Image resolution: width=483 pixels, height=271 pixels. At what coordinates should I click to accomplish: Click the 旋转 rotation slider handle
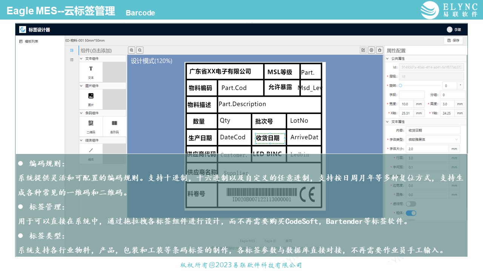400,86
